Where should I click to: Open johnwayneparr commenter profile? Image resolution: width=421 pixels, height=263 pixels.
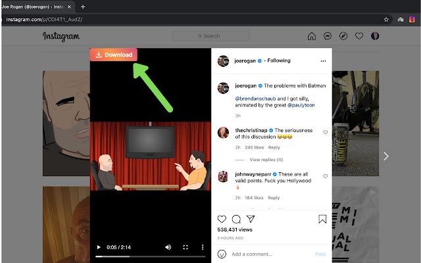[253, 174]
